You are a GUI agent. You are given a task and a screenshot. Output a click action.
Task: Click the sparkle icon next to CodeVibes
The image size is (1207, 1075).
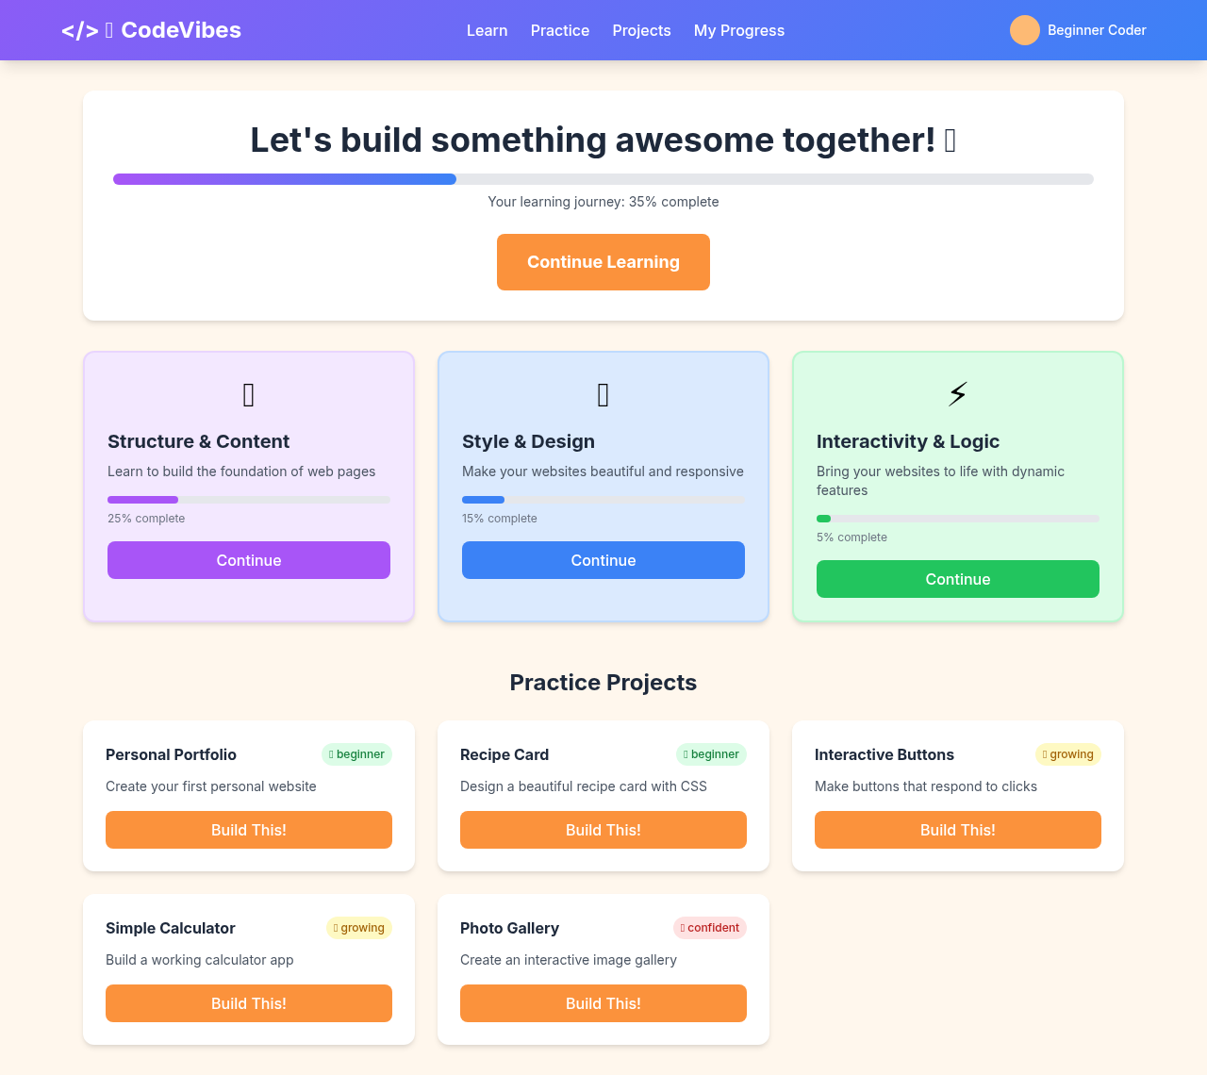107,29
